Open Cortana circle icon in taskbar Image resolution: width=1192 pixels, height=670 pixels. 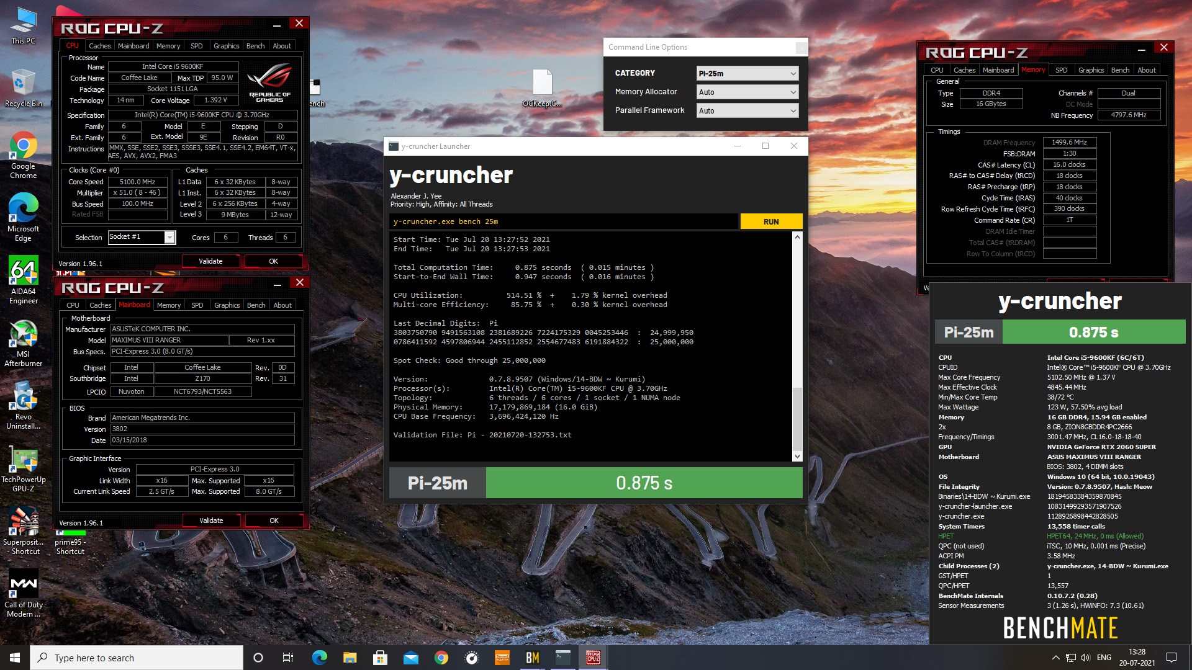258,658
